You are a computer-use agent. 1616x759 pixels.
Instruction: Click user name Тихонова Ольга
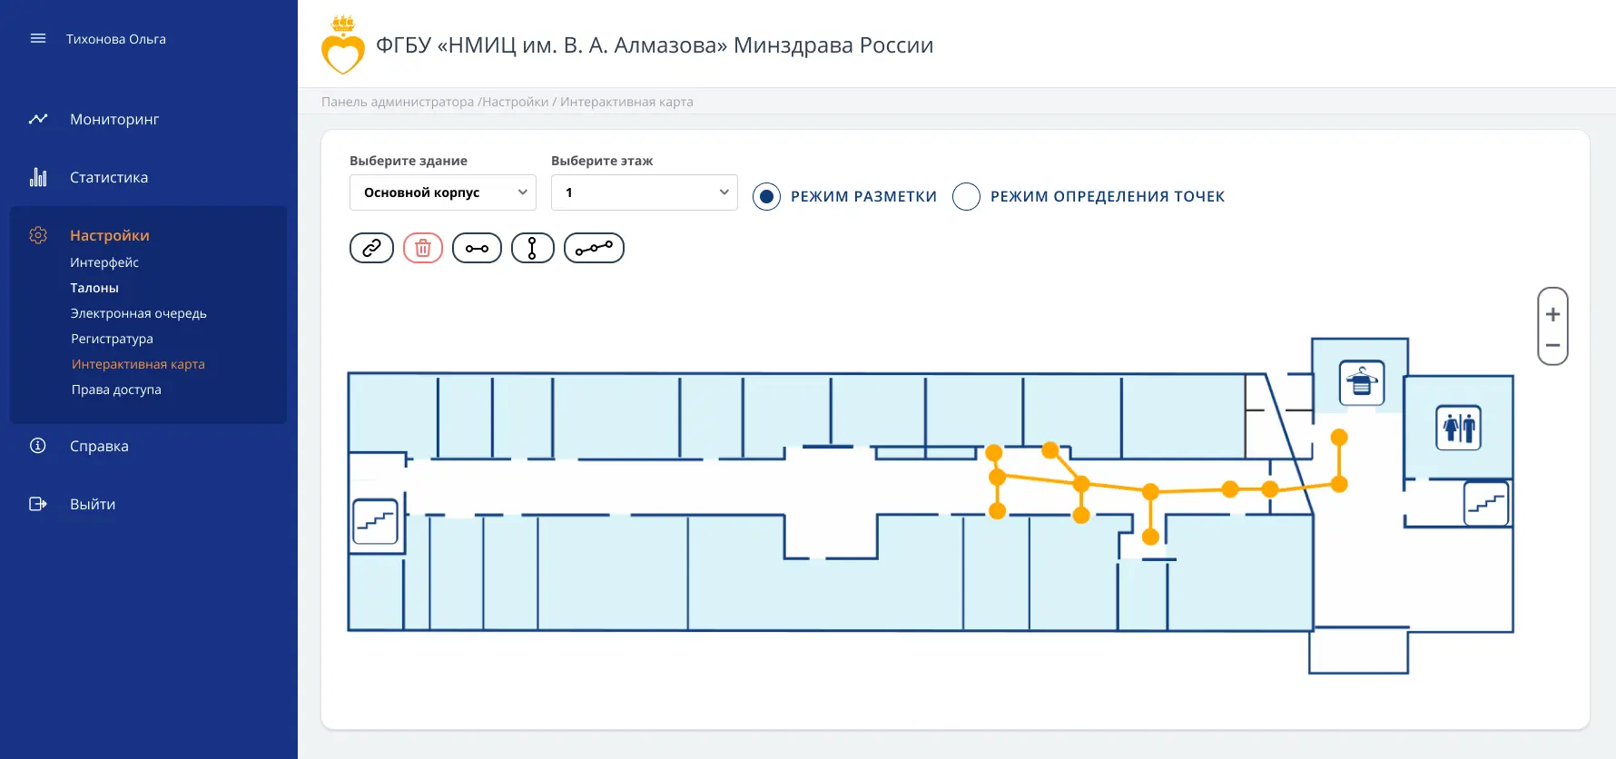point(116,39)
